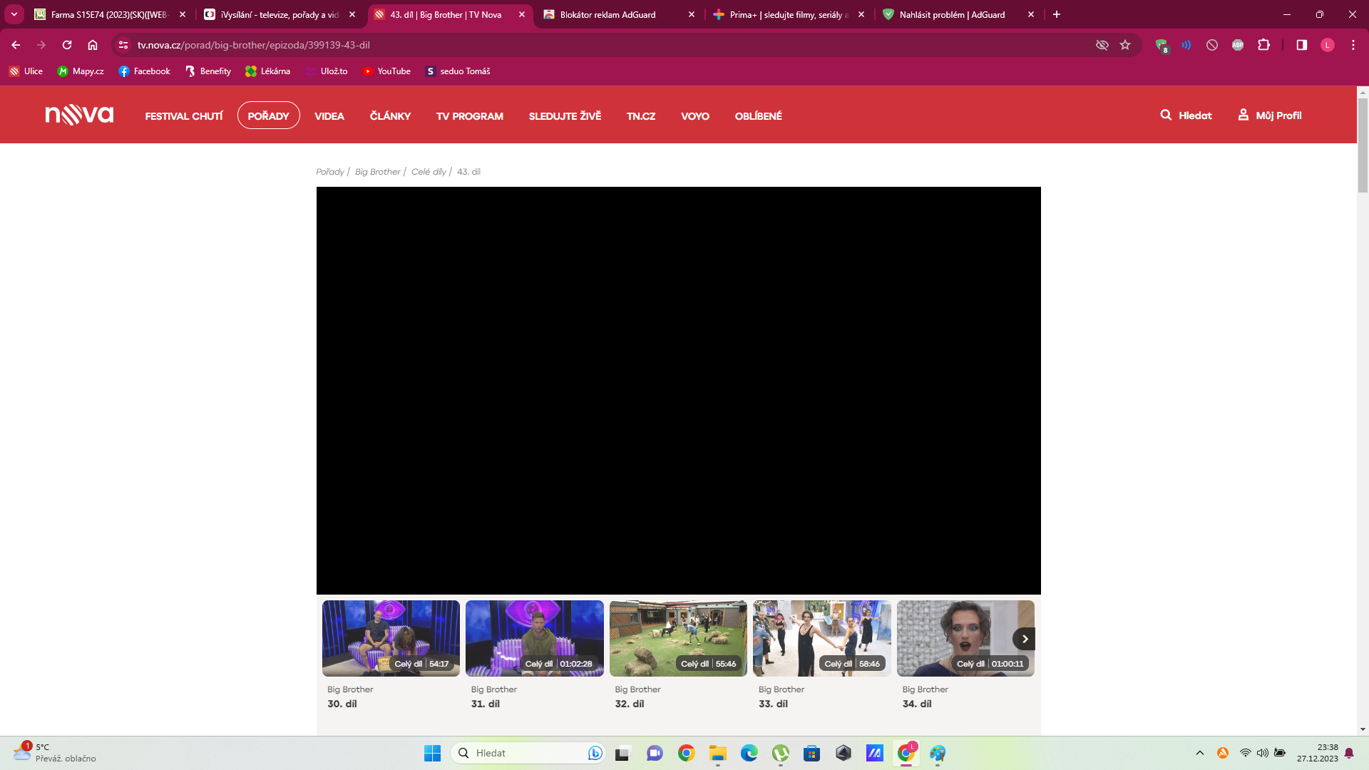Viewport: 1369px width, 770px height.
Task: Reload the current page
Action: pos(67,45)
